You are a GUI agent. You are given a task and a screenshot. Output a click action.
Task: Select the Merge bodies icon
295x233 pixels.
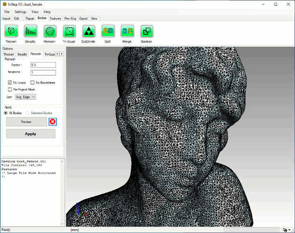coord(127,31)
